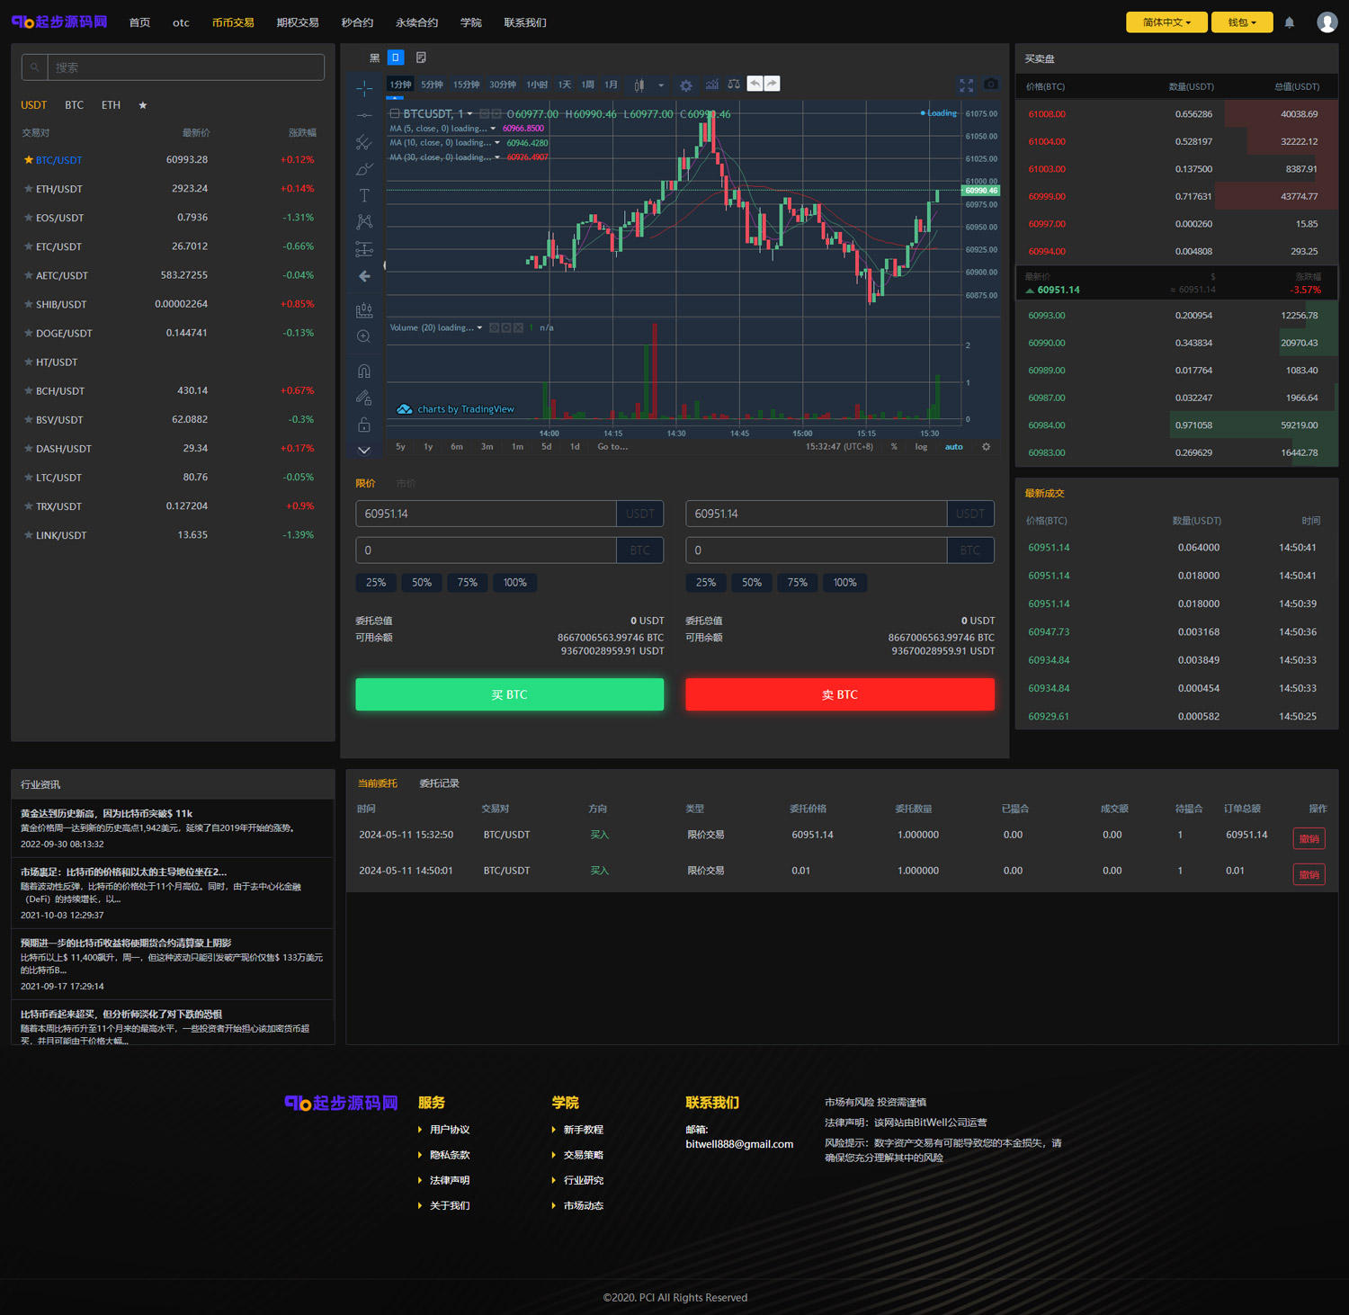Click the chart snapshot camera icon
Viewport: 1349px width, 1315px height.
tap(990, 85)
